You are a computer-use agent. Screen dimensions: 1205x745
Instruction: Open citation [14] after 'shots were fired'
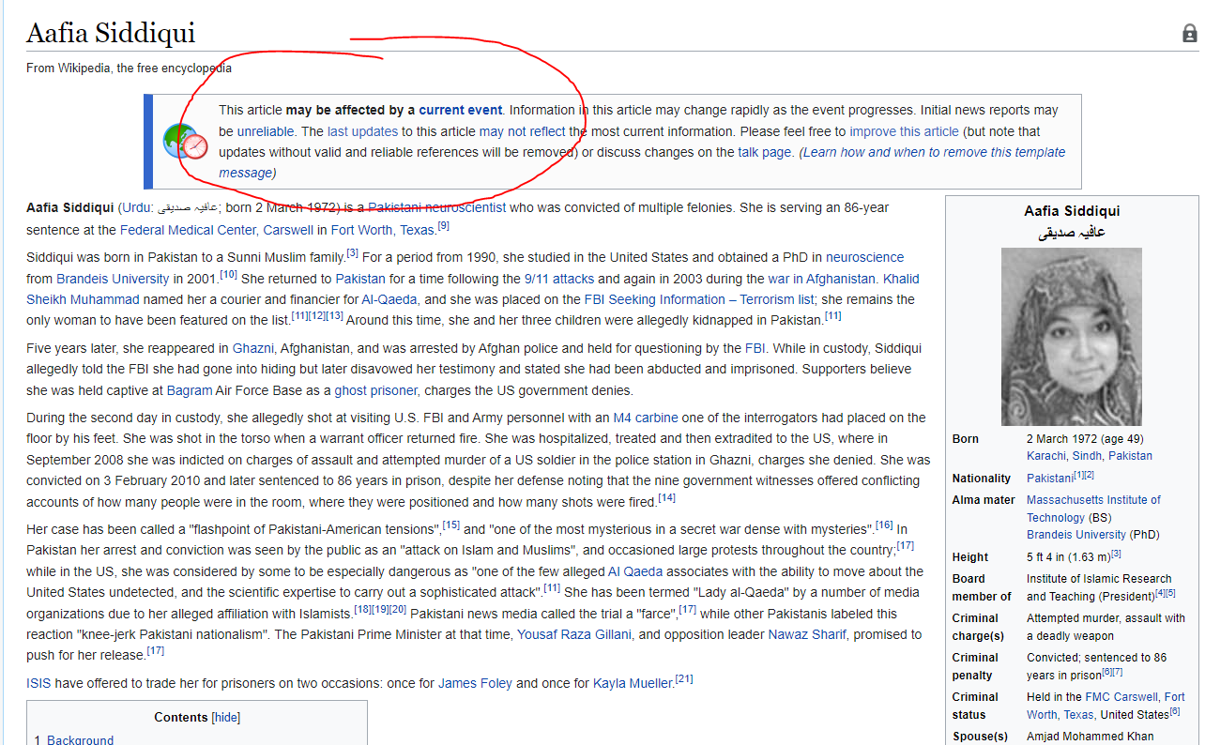(x=667, y=497)
